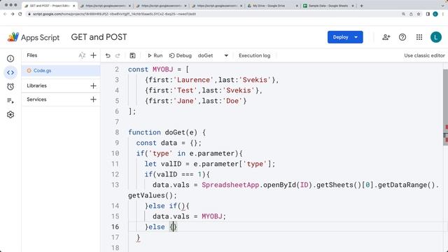
Task: Switch to GET and POST Project Editor tab
Action: (50, 6)
